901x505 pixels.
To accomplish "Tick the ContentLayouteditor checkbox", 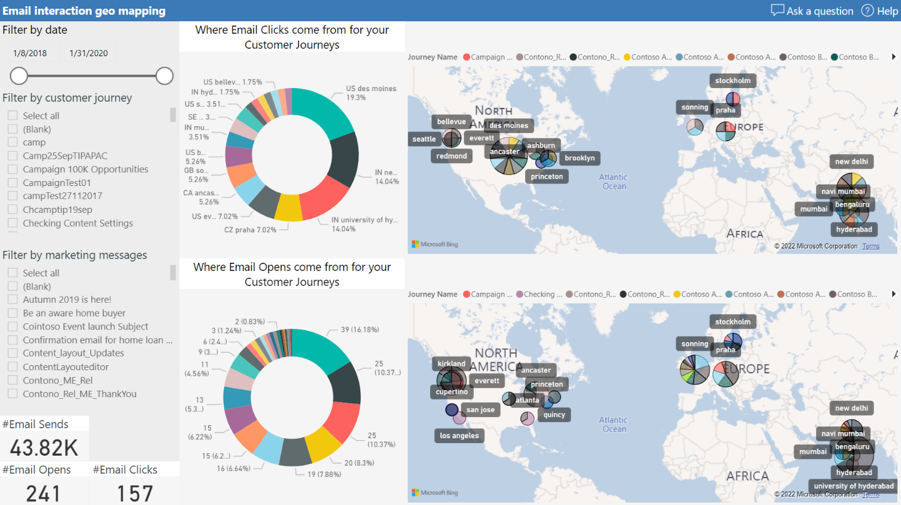I will click(x=12, y=367).
